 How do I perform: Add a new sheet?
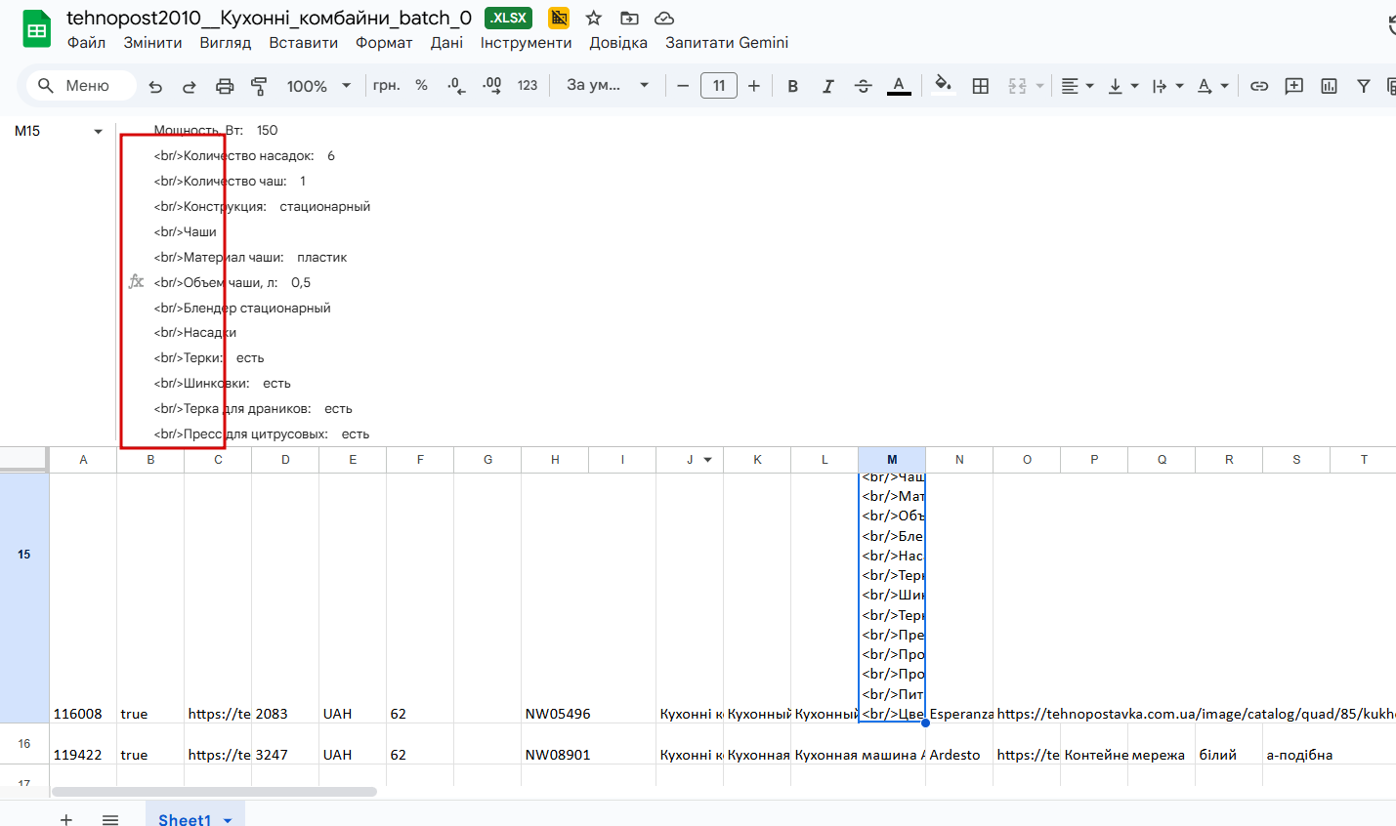(66, 819)
